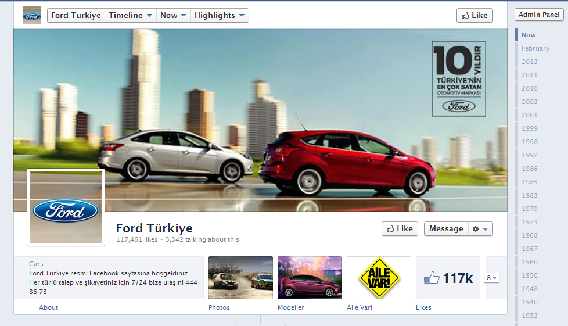
Task: Open the About link
Action: (49, 307)
